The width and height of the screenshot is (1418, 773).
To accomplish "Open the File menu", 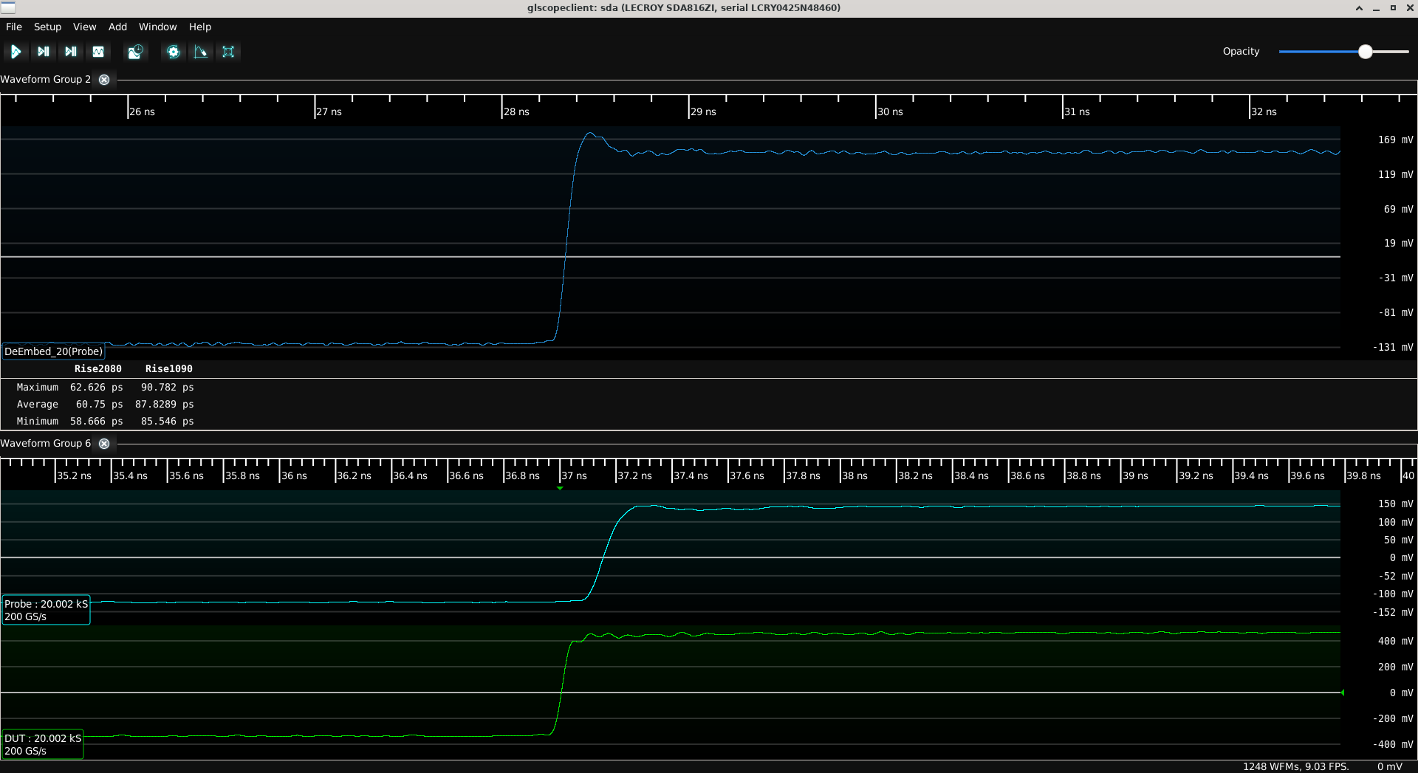I will [14, 27].
